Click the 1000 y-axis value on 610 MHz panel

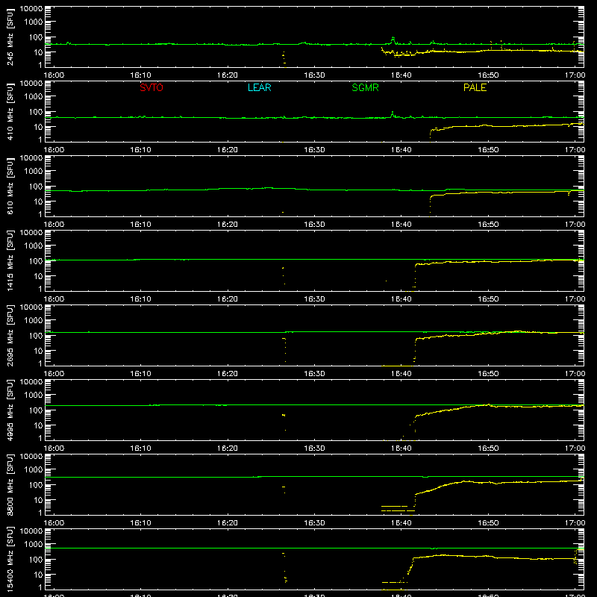[x=34, y=171]
